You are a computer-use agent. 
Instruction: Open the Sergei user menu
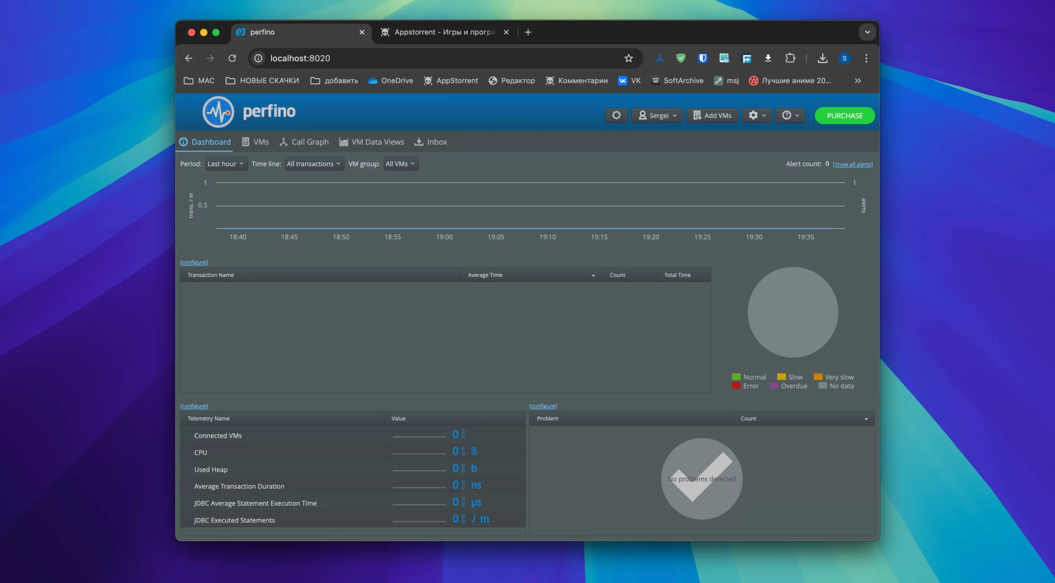(x=657, y=115)
